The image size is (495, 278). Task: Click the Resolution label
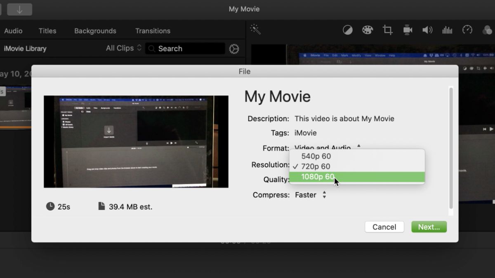click(271, 165)
